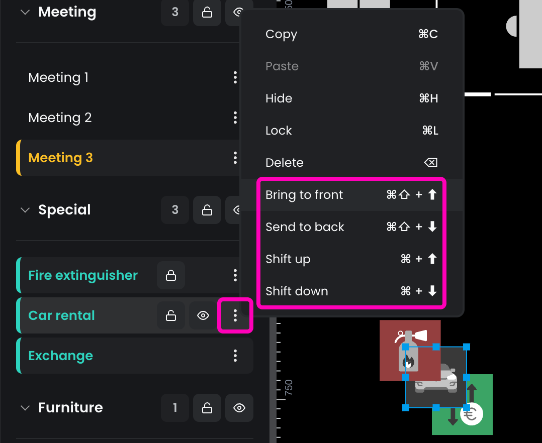Expand the Furniture group
Screen dimensions: 542x443
[x=25, y=408]
